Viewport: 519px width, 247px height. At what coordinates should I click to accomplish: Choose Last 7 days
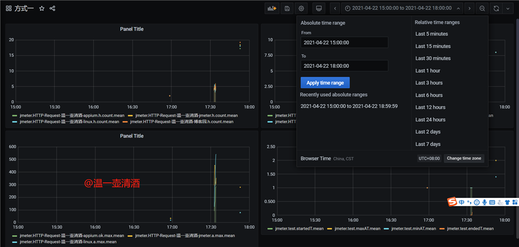click(x=428, y=144)
